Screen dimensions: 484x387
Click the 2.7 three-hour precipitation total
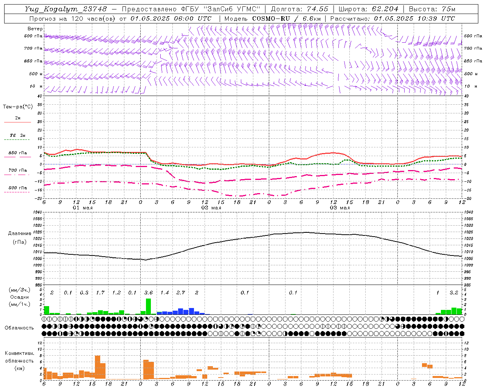(x=181, y=293)
